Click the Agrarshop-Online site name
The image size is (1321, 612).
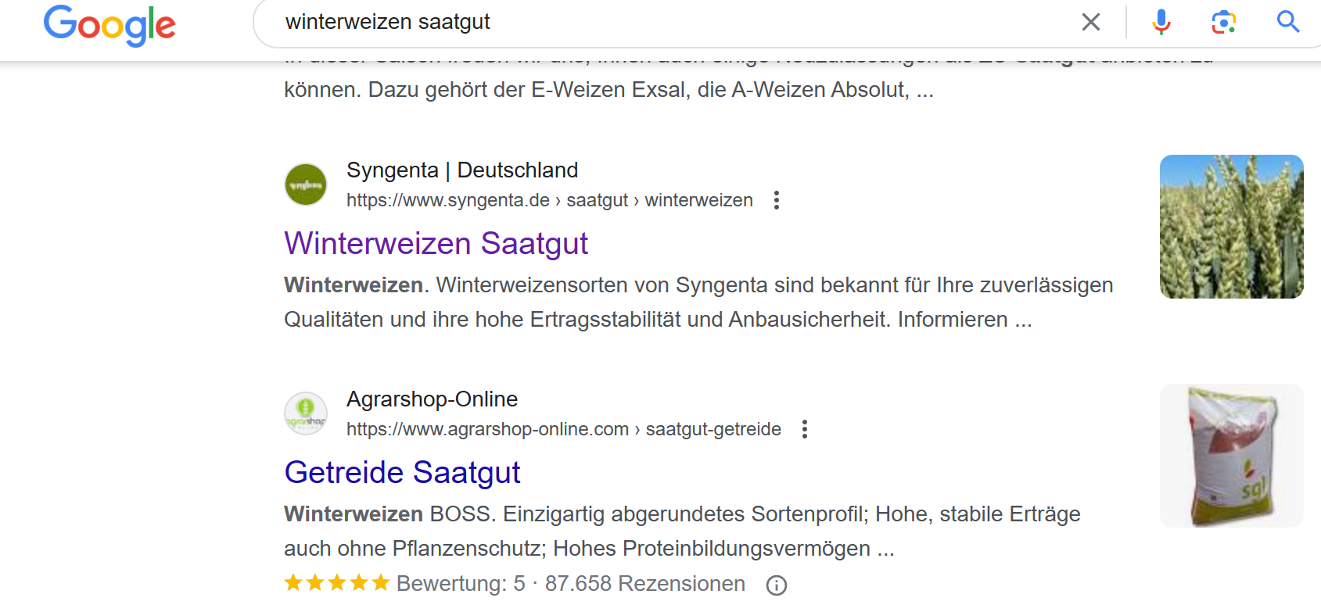click(432, 399)
